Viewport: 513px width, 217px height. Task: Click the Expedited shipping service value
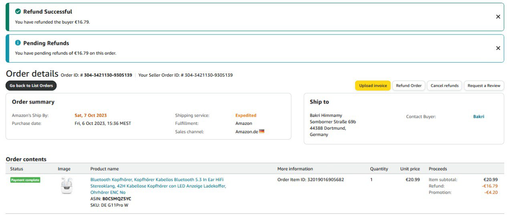coord(246,116)
